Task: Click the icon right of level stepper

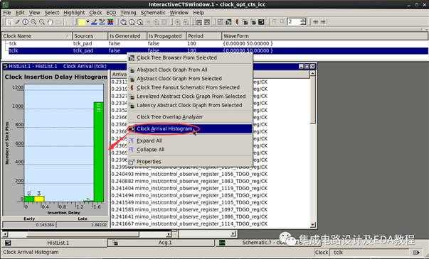Action: tap(315, 22)
